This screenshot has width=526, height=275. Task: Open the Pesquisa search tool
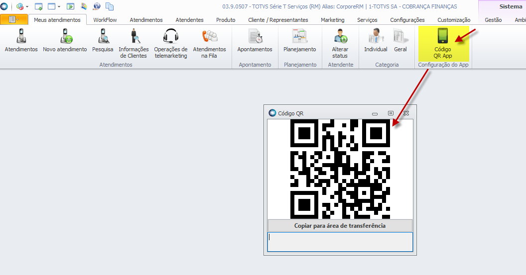(103, 36)
